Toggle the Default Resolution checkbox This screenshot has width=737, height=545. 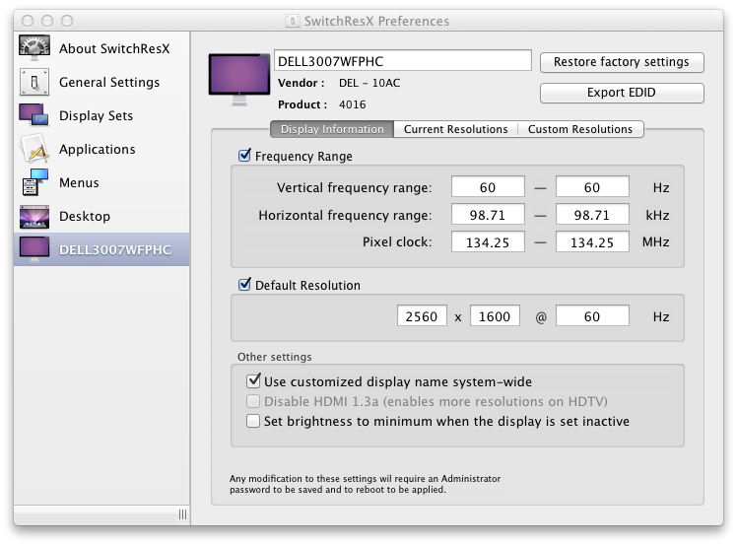tap(244, 285)
